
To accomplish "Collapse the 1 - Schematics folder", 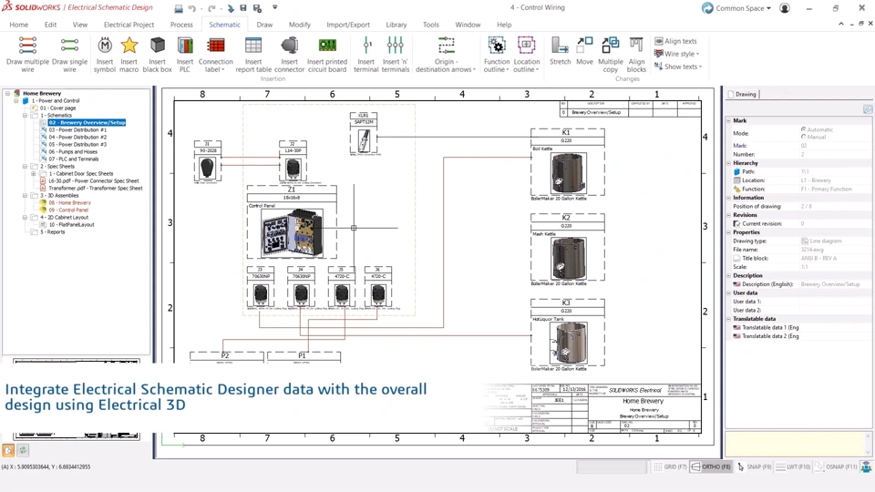I will coord(26,116).
